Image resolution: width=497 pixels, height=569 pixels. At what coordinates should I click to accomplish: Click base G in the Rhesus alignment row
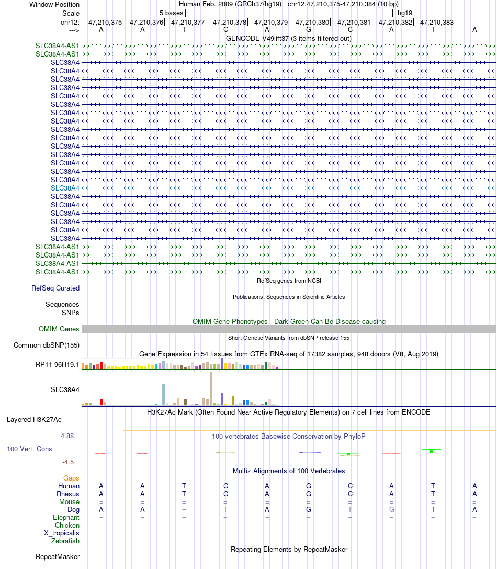click(309, 494)
